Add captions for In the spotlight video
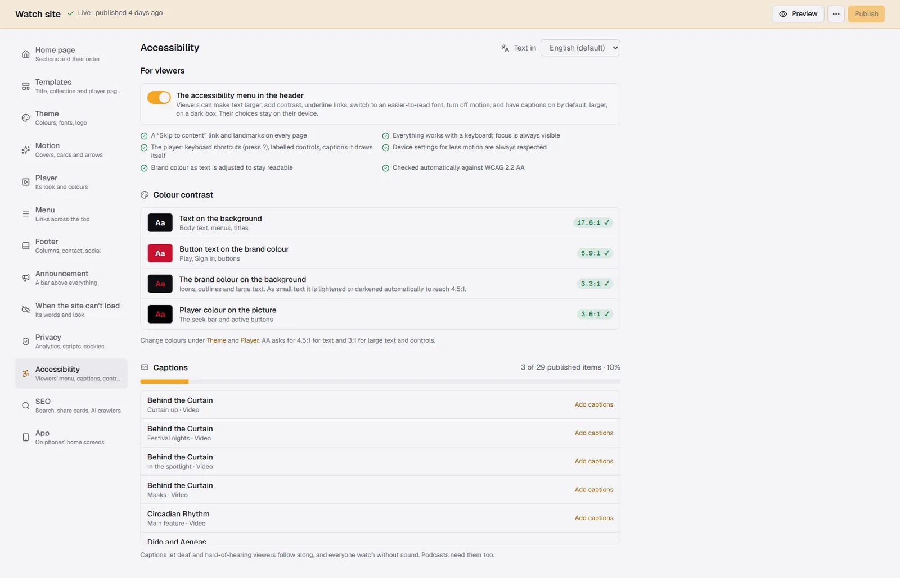The width and height of the screenshot is (900, 578). [x=594, y=461]
